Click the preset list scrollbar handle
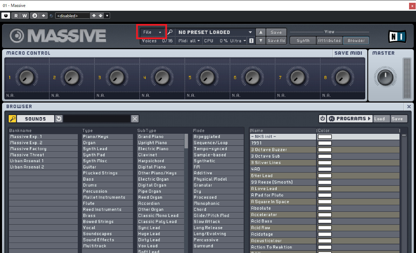Screen dimensions: 416x253 tap(404, 136)
